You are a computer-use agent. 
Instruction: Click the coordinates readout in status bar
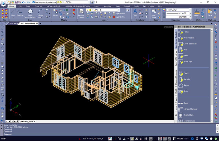93,139
